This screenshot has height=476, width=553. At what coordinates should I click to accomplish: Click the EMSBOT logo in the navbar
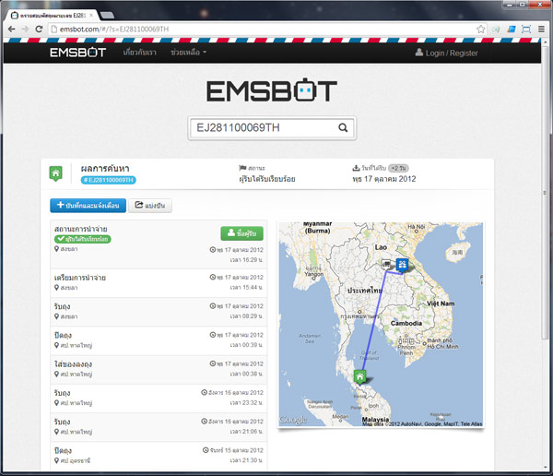coord(77,53)
